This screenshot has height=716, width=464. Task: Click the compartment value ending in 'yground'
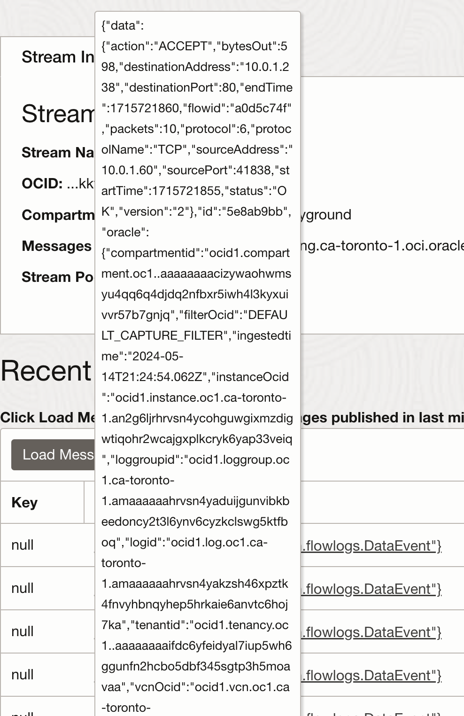click(326, 215)
